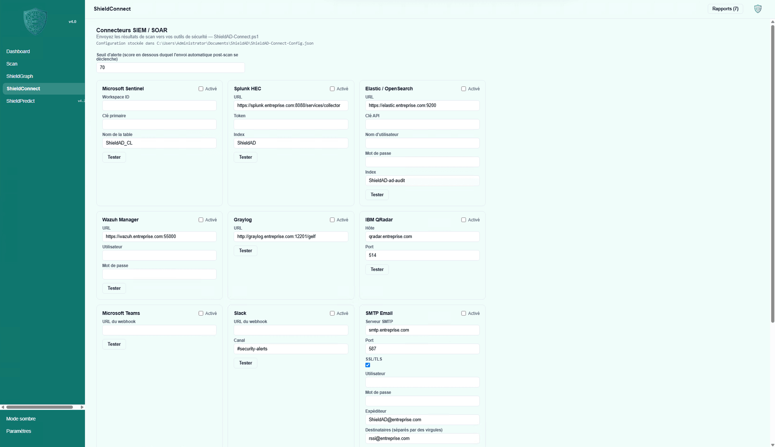Click the Destinataires field rssi@entreprise.com
Screen dimensions: 775x447
(422, 438)
